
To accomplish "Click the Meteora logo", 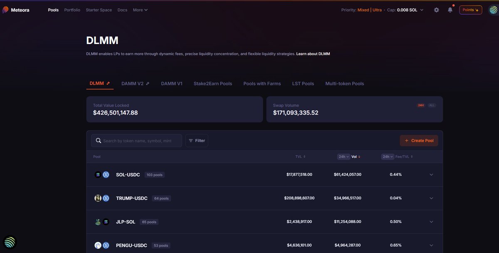I will pyautogui.click(x=16, y=9).
